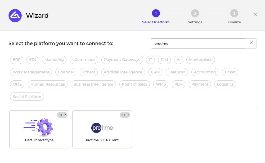The width and height of the screenshot is (265, 163).
Task: Go to step 3 Finalize circle
Action: point(234,13)
